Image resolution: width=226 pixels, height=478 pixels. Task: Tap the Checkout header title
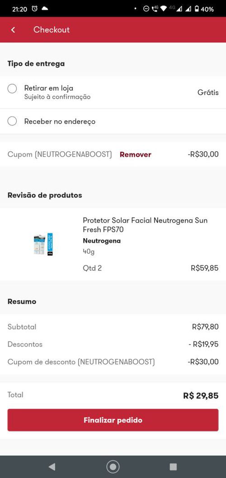click(x=52, y=30)
